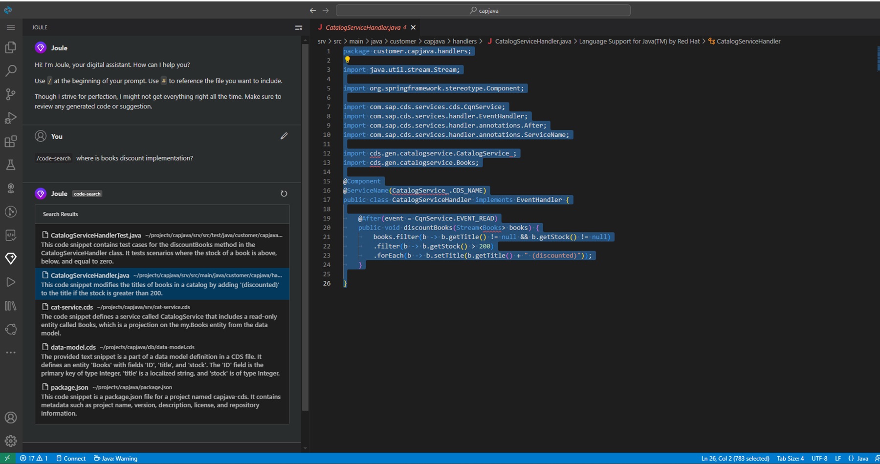The width and height of the screenshot is (880, 464).
Task: Select the main breadcrumb segment
Action: [x=356, y=41]
